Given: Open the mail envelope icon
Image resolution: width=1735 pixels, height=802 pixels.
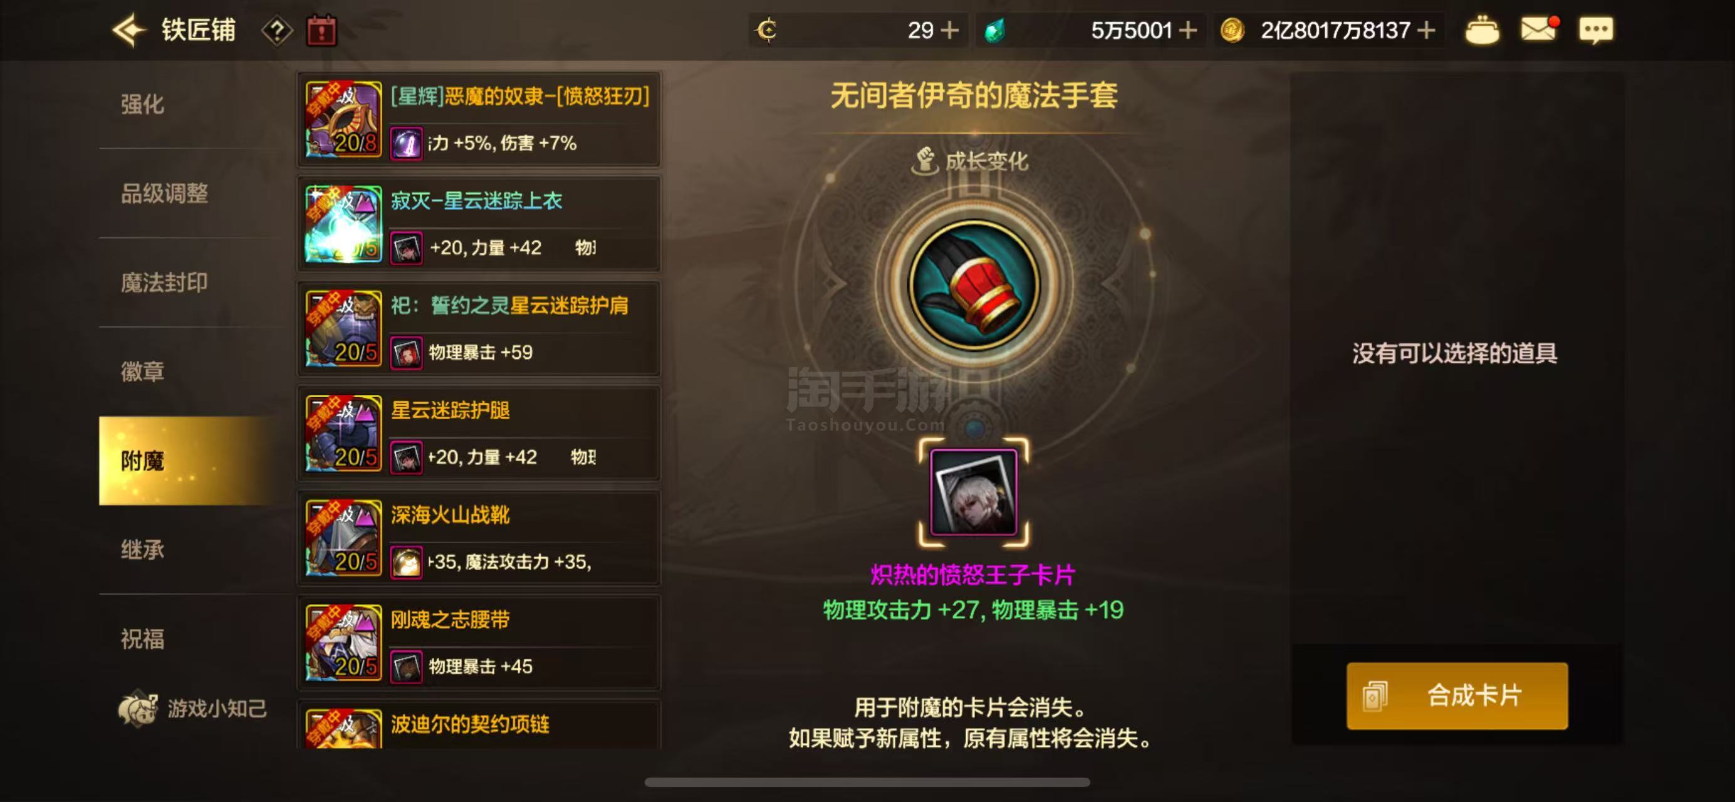Looking at the screenshot, I should point(1540,29).
